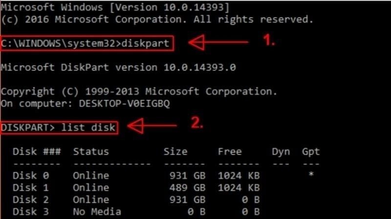Click the red arrow pointing at list disk
Image resolution: width=391 pixels, height=219 pixels.
click(x=152, y=127)
